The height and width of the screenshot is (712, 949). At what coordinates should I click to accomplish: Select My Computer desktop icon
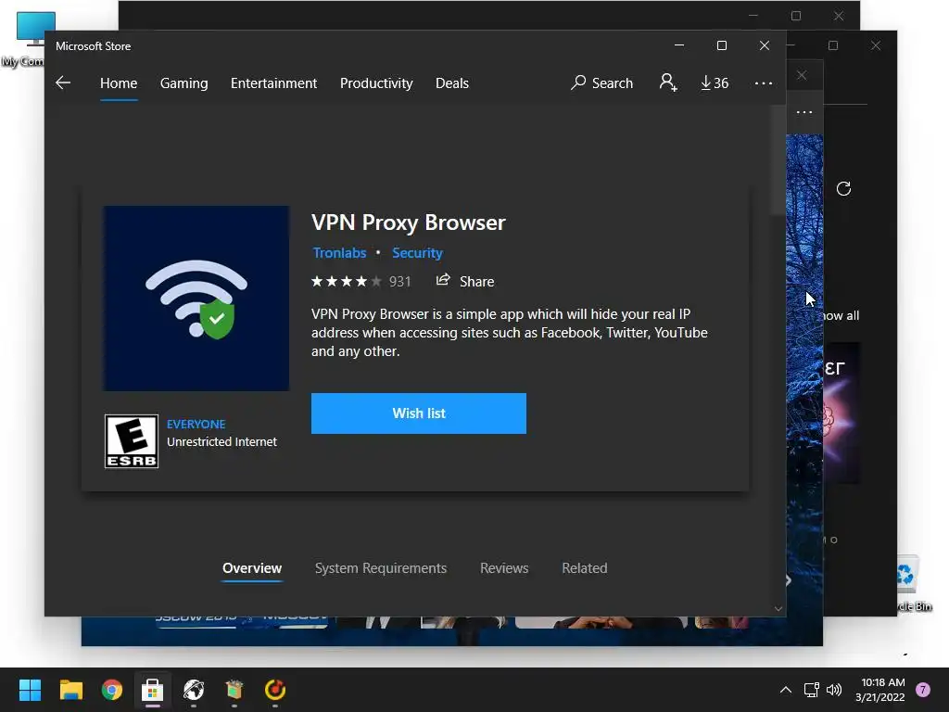pos(24,39)
